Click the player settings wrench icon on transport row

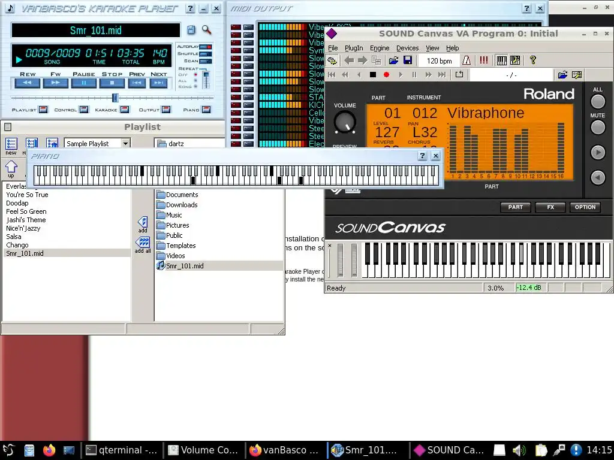[577, 75]
